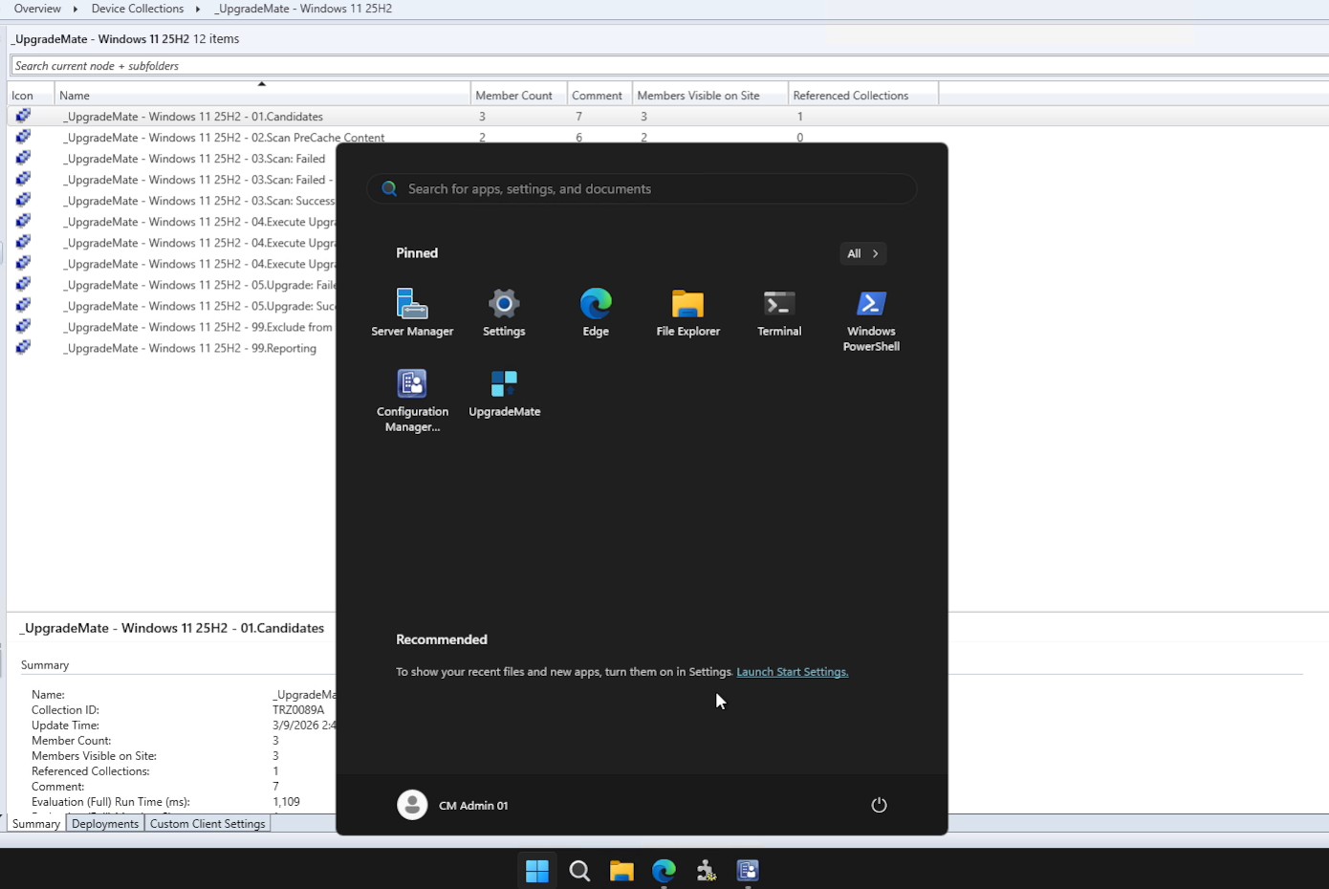
Task: Open UpgradeMate pinned app
Action: [504, 393]
